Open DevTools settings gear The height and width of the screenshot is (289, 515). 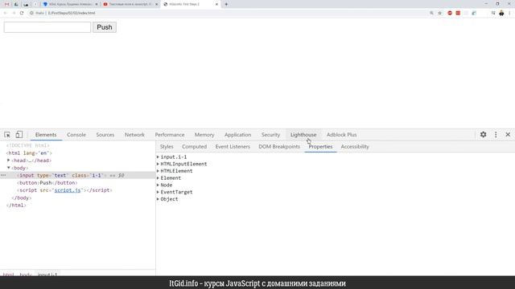(483, 134)
